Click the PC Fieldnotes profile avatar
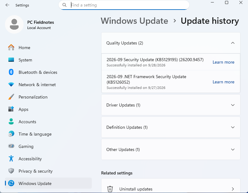 pyautogui.click(x=14, y=24)
